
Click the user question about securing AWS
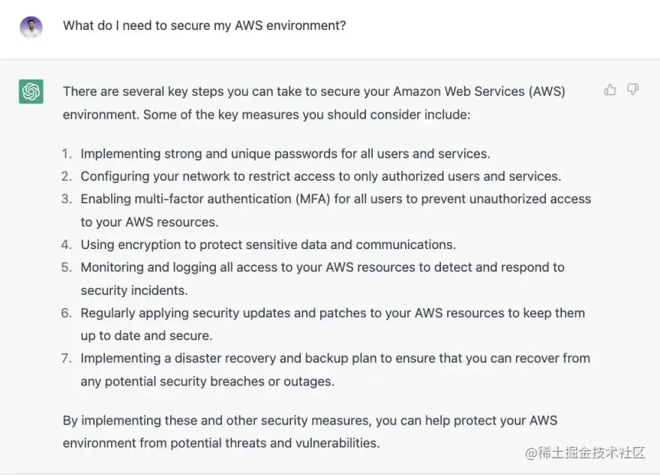click(204, 26)
